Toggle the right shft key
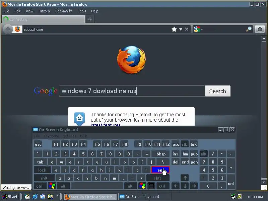 (157, 178)
